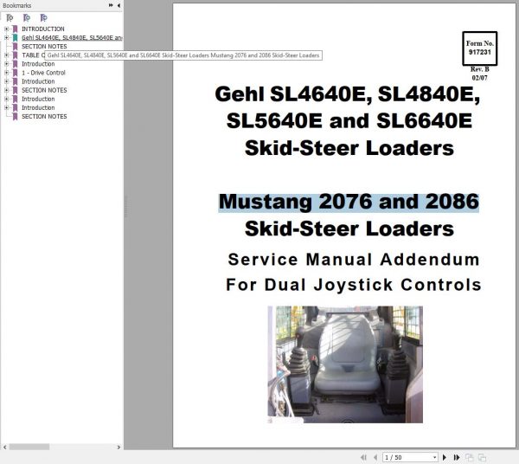This screenshot has width=519, height=464.
Task: Open the INTRODUCTION bookmark
Action: point(43,29)
